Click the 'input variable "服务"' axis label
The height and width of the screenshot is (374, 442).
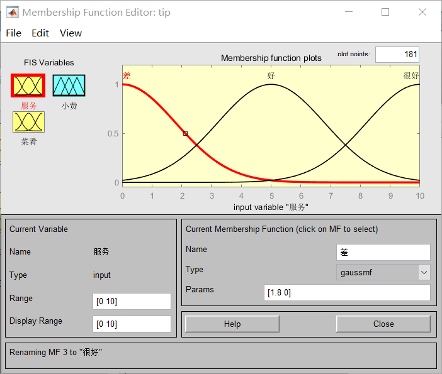pyautogui.click(x=271, y=207)
